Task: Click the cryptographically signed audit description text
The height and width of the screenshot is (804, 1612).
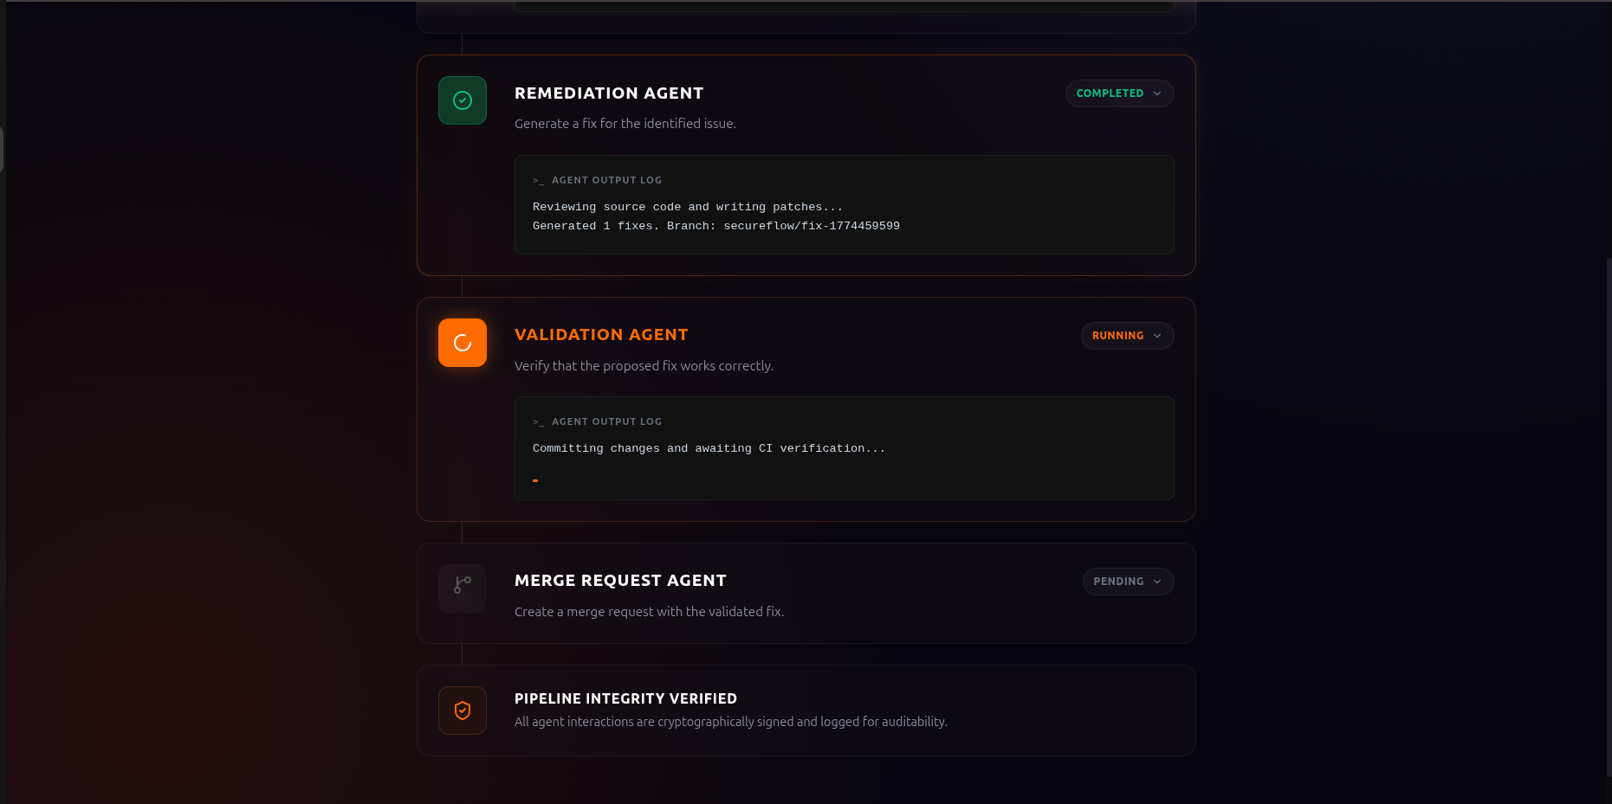Action: (x=730, y=722)
